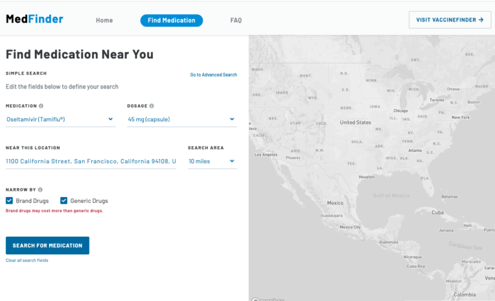495x301 pixels.
Task: Uncheck the Brand Drugs checkbox
Action: (x=10, y=200)
